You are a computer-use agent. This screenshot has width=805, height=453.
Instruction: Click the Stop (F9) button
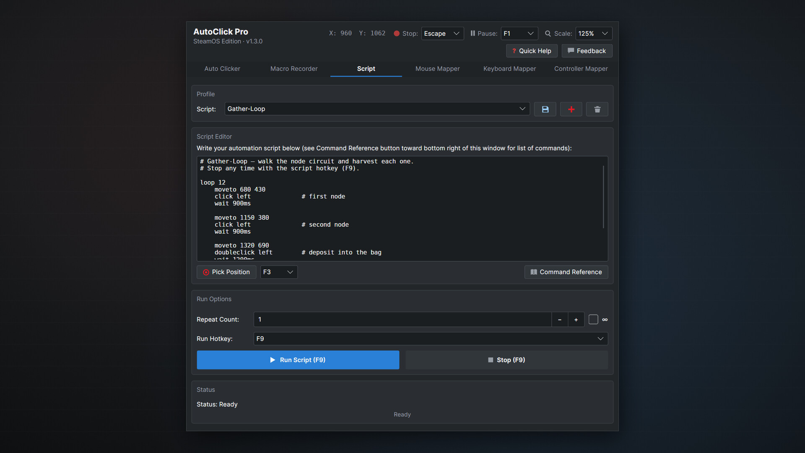point(506,360)
